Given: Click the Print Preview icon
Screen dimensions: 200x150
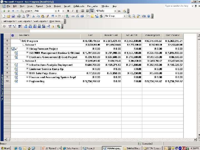Looking at the screenshot, I should click(x=23, y=16).
